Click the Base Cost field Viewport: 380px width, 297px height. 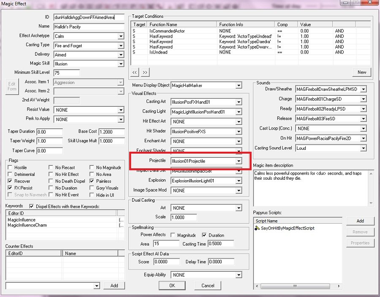click(111, 132)
